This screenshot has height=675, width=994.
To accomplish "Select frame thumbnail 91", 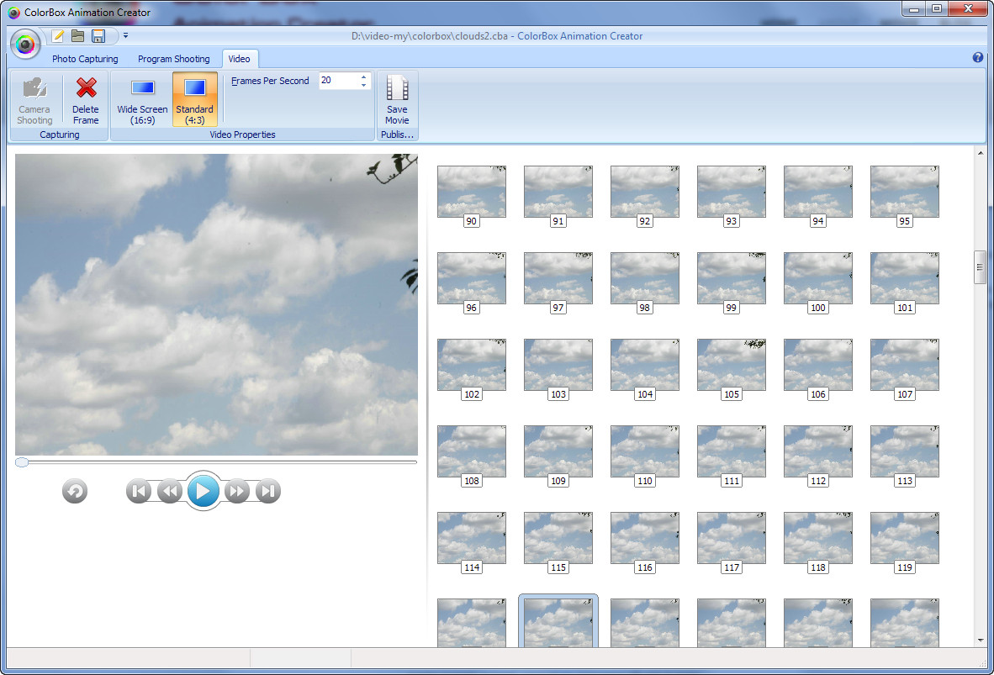I will [558, 192].
